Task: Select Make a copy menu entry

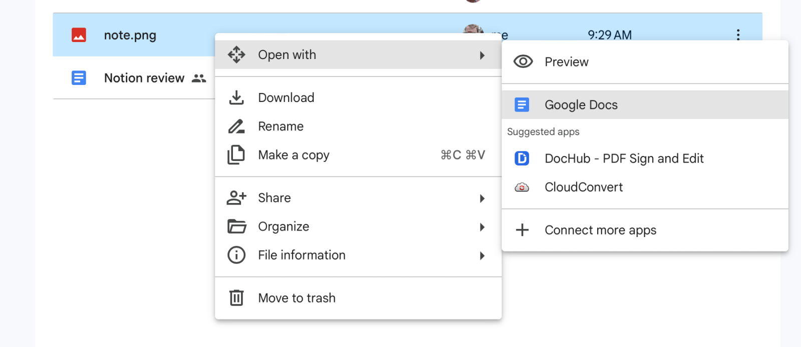Action: 294,155
